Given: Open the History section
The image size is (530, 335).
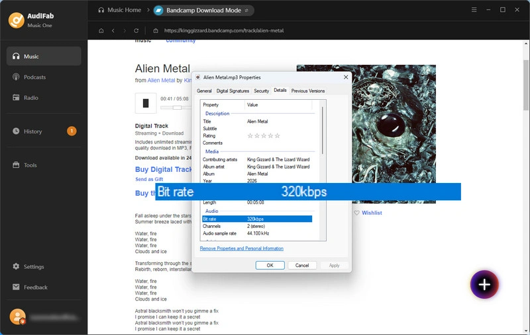Looking at the screenshot, I should point(44,131).
